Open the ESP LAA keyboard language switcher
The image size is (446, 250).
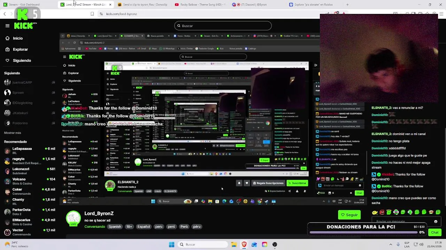click(x=407, y=244)
